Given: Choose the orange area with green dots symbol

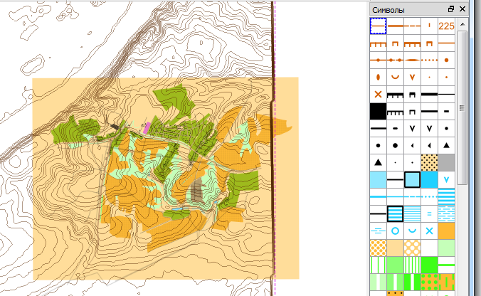Looking at the screenshot, I should click(x=429, y=282).
